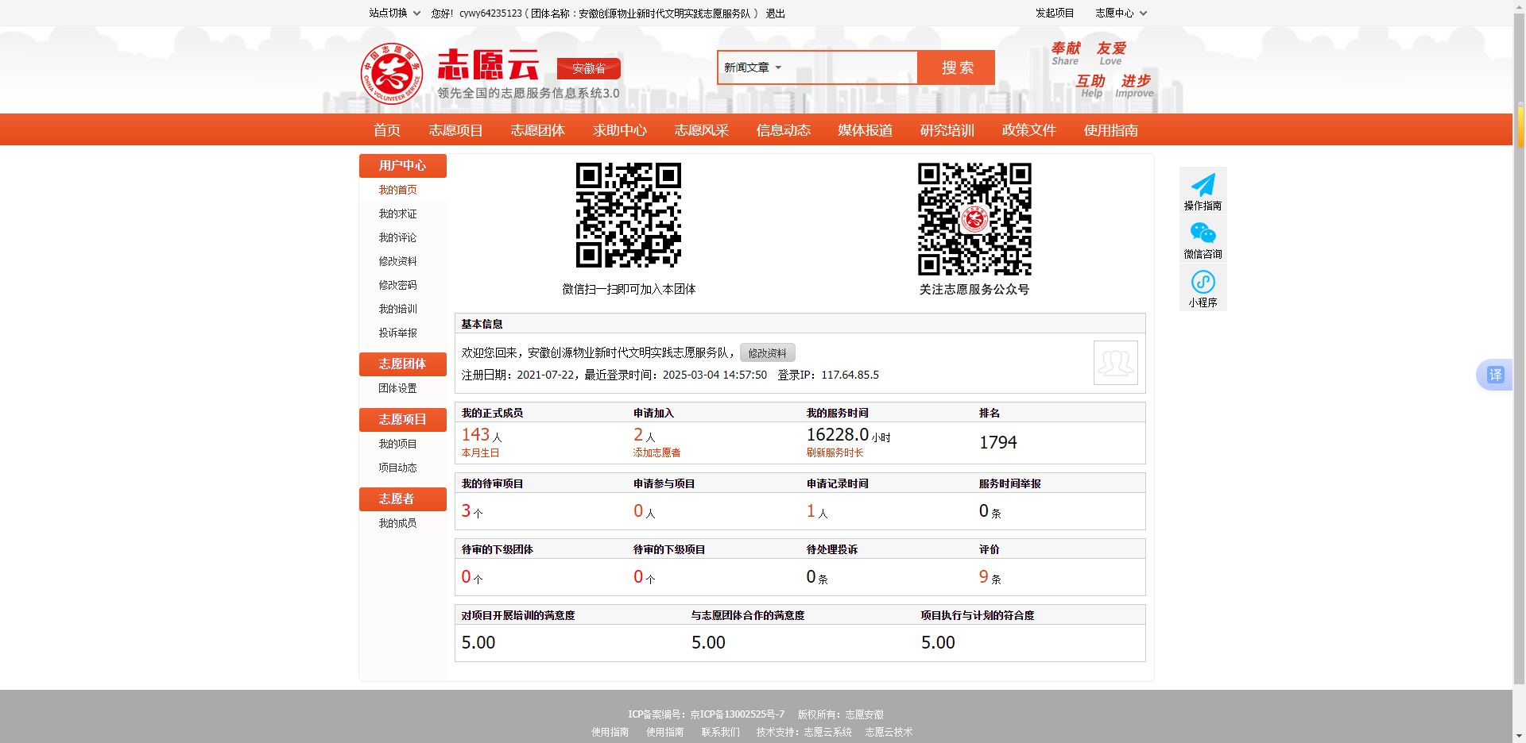The height and width of the screenshot is (743, 1526).
Task: Click the 志愿项目 sidebar section header
Action: tap(402, 419)
